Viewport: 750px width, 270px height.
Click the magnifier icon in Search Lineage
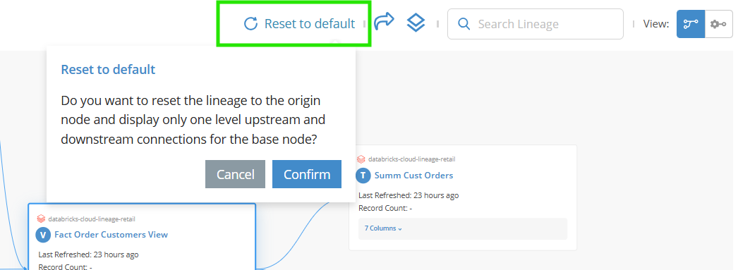point(464,24)
